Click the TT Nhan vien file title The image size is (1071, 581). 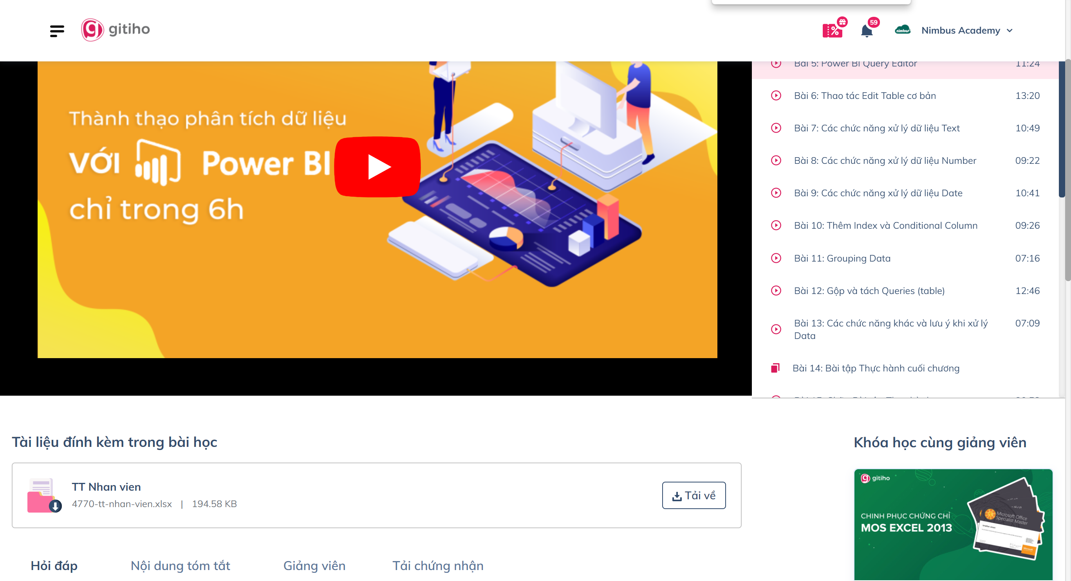[x=106, y=487]
